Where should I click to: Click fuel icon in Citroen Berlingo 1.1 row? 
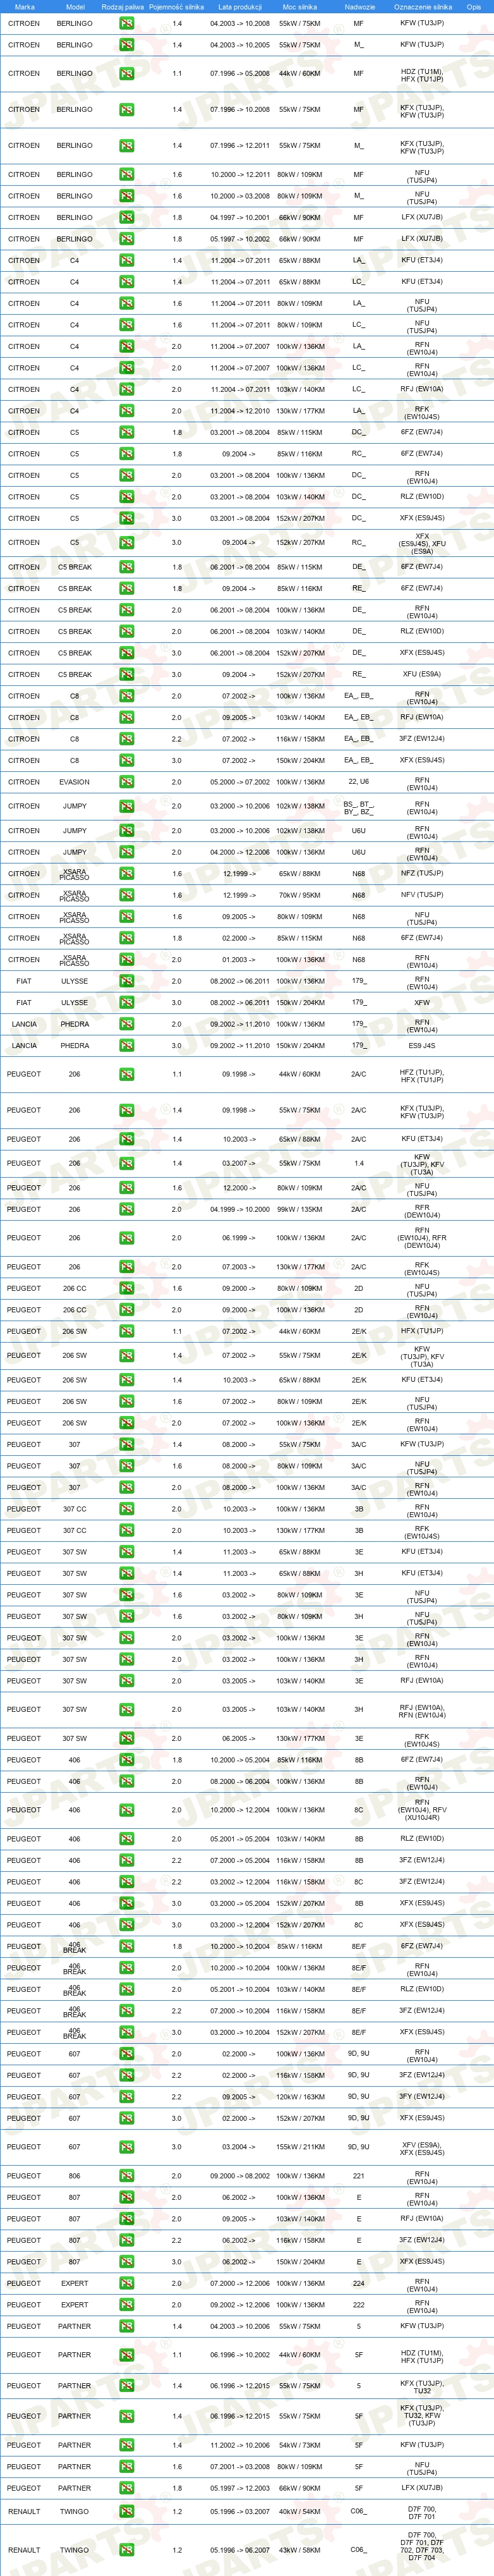pos(126,74)
